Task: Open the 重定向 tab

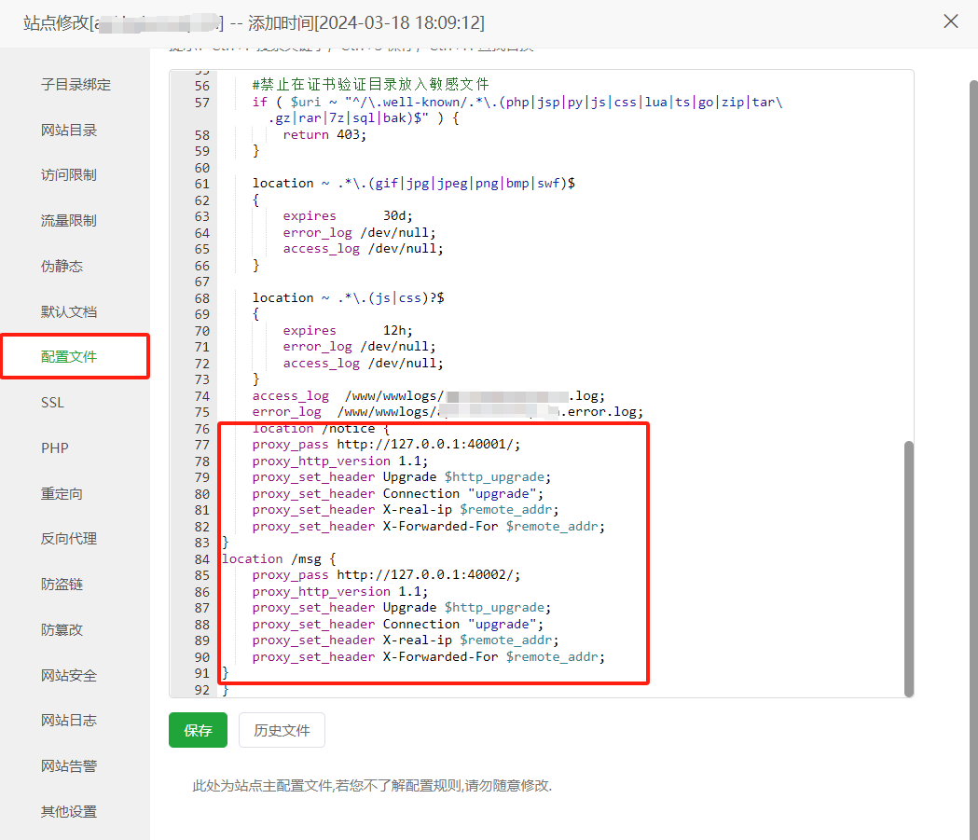Action: click(x=62, y=494)
